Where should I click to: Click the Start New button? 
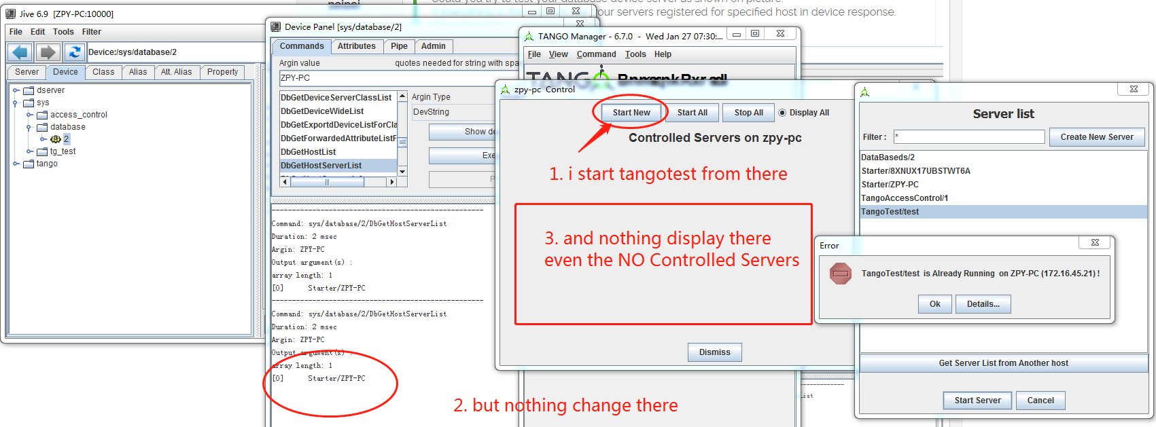tap(631, 113)
